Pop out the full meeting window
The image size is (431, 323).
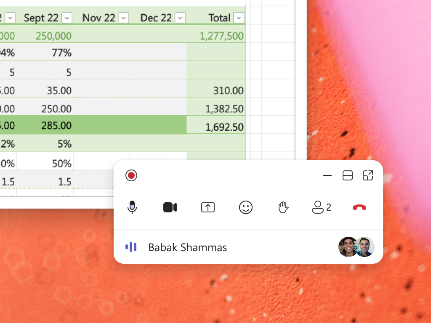[368, 175]
